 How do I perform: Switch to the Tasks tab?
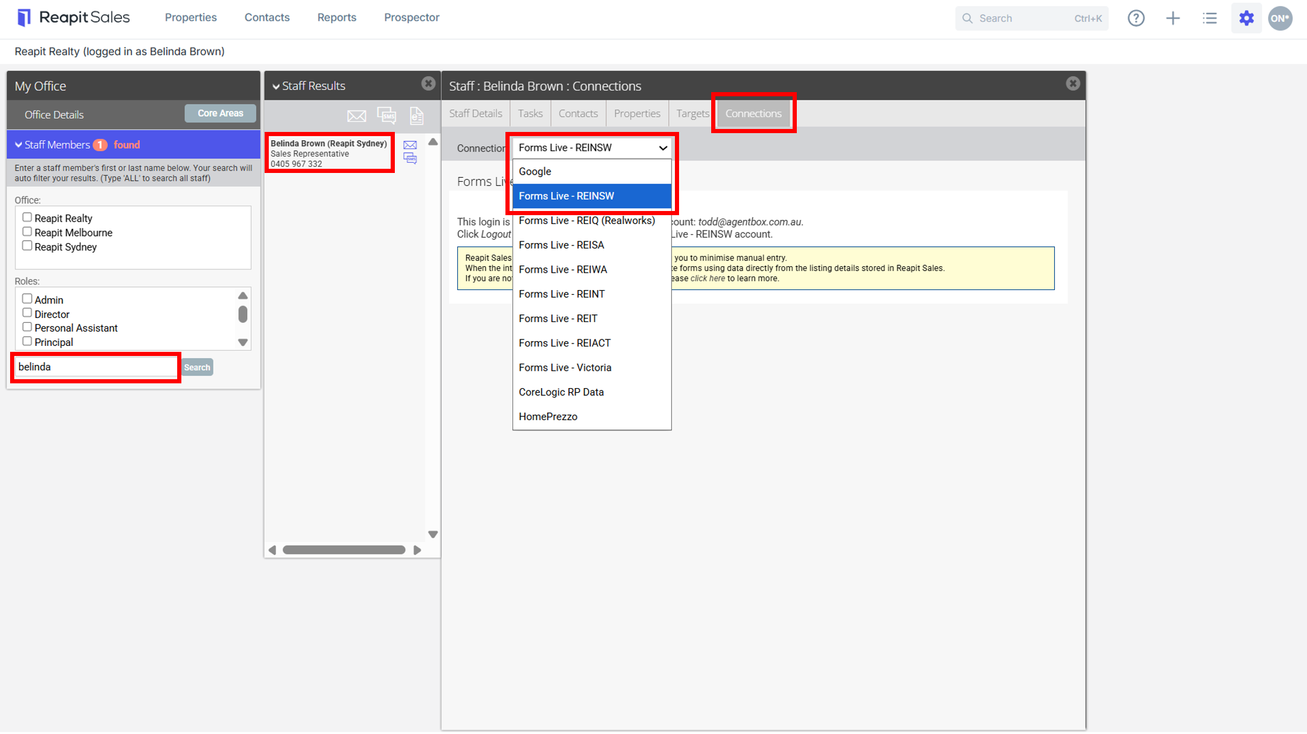[x=530, y=114]
